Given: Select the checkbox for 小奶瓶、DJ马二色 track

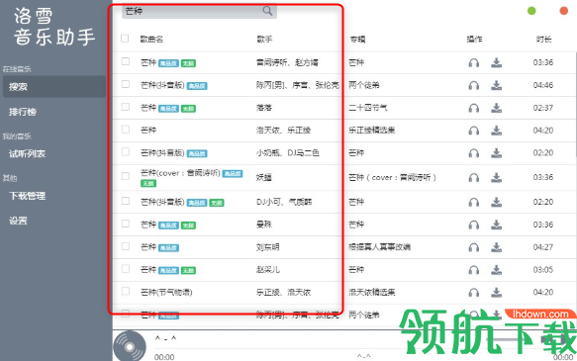Looking at the screenshot, I should tap(126, 151).
